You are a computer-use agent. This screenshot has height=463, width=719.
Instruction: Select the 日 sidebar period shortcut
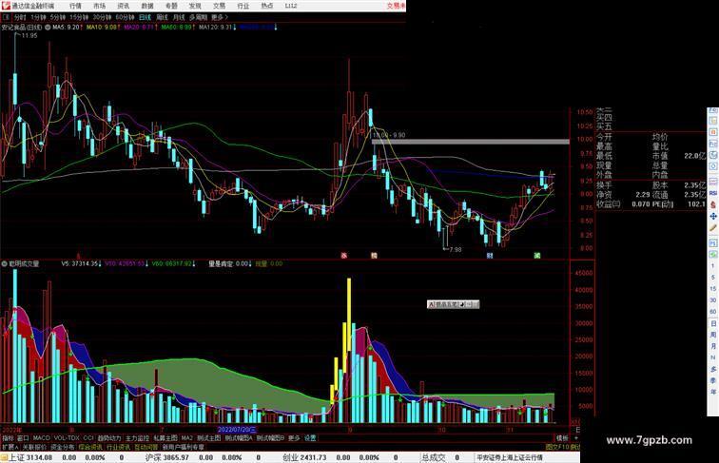[x=713, y=323]
